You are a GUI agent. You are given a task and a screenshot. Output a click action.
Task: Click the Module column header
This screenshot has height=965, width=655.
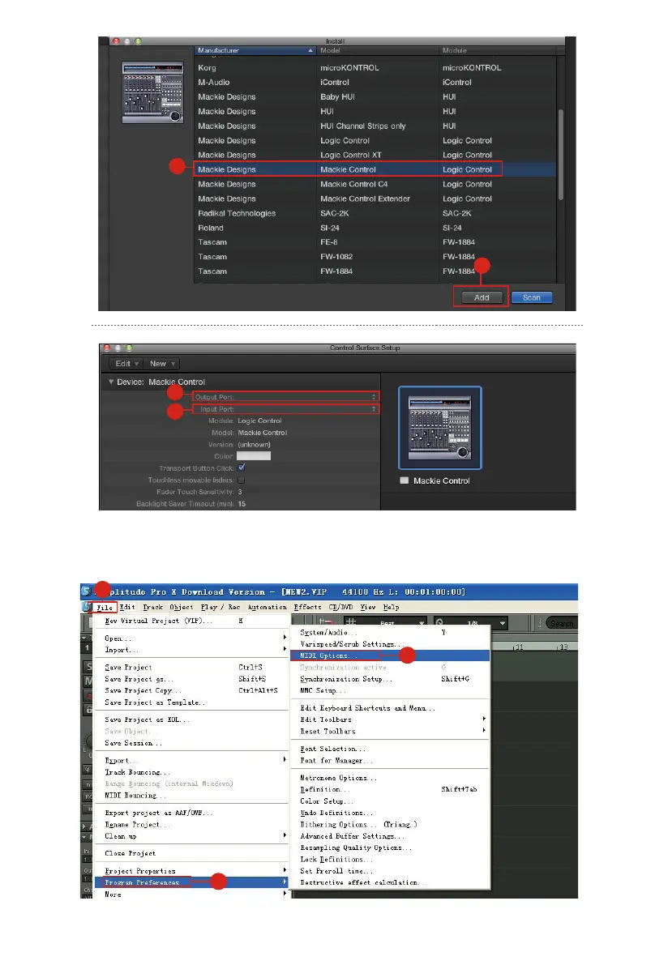tap(498, 50)
